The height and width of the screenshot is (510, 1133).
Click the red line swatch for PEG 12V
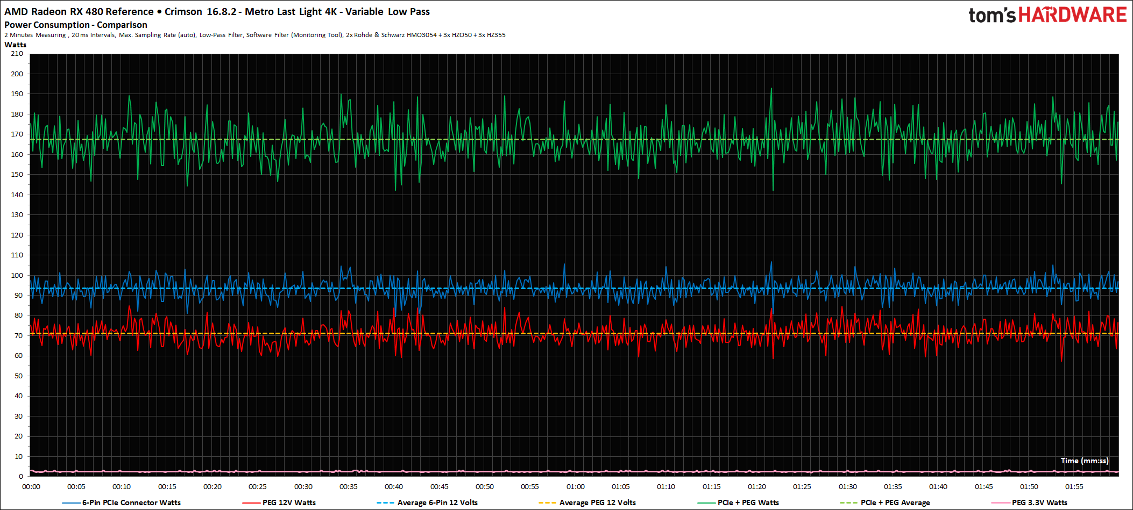252,503
